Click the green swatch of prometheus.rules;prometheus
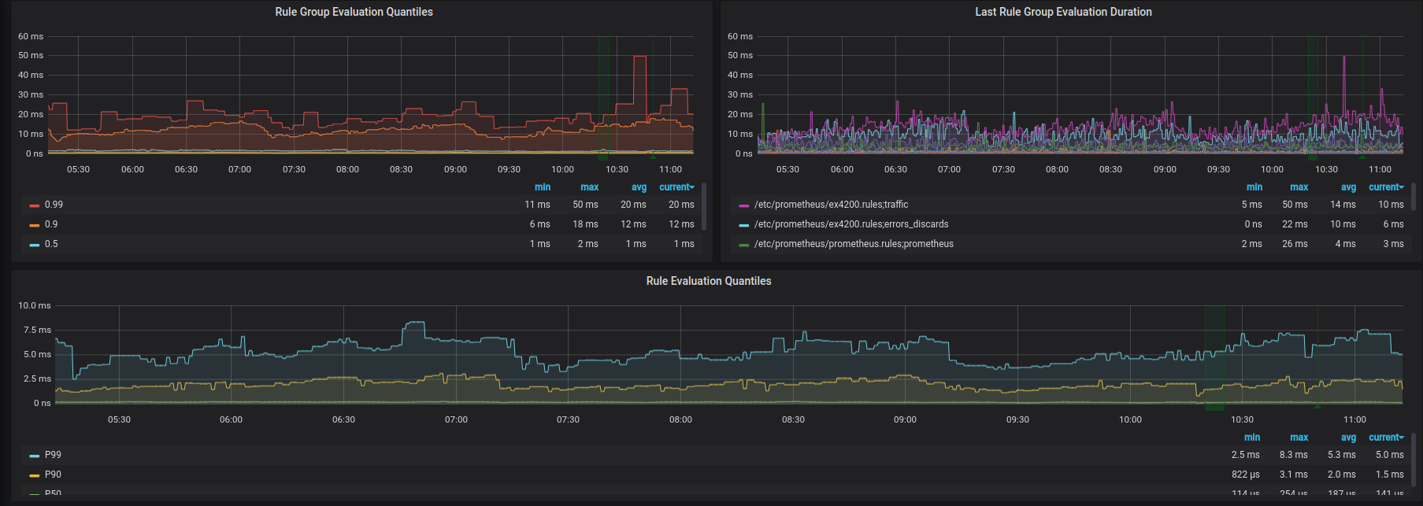Image resolution: width=1423 pixels, height=506 pixels. [x=743, y=245]
